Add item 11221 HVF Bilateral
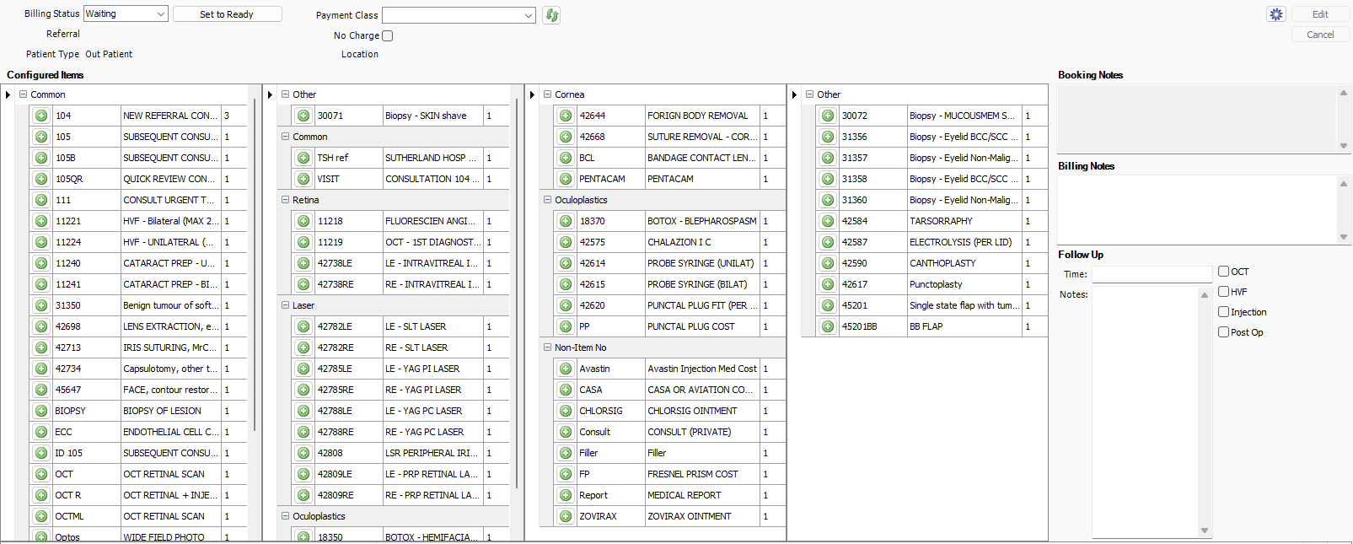1353x544 pixels. (x=40, y=221)
